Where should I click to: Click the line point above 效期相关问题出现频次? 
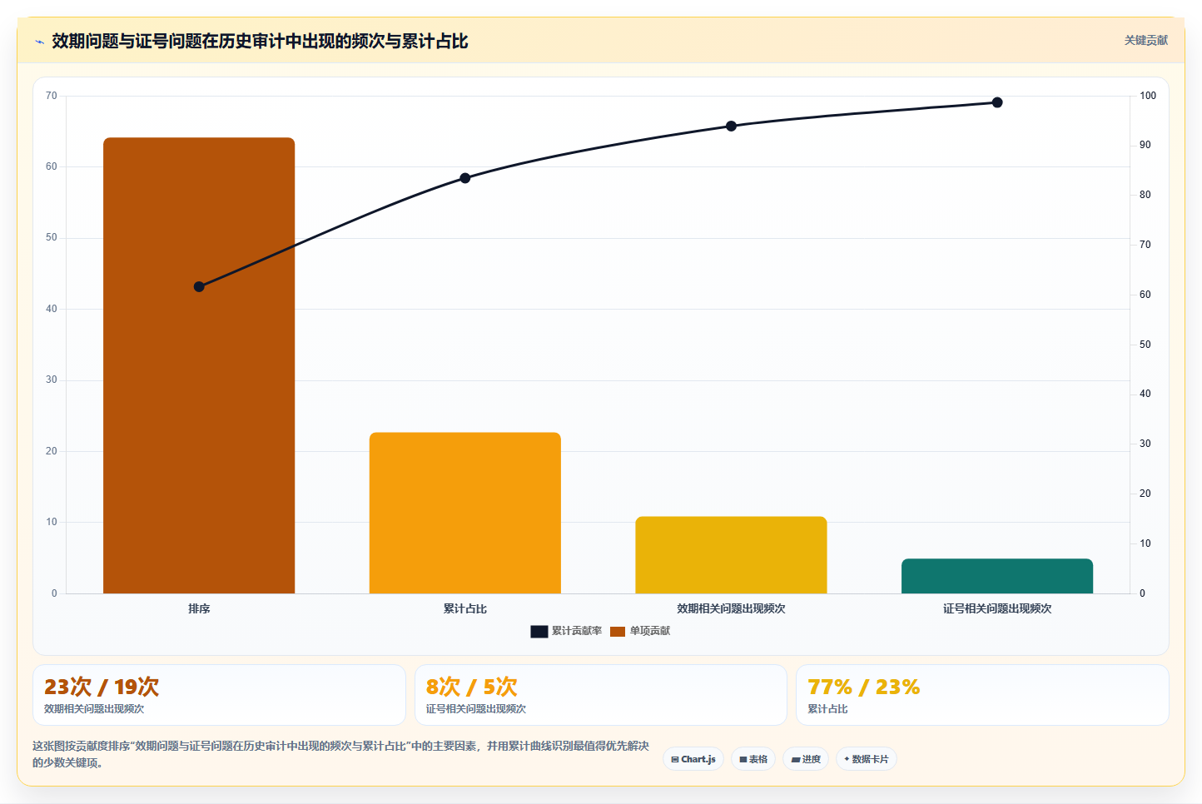(731, 126)
